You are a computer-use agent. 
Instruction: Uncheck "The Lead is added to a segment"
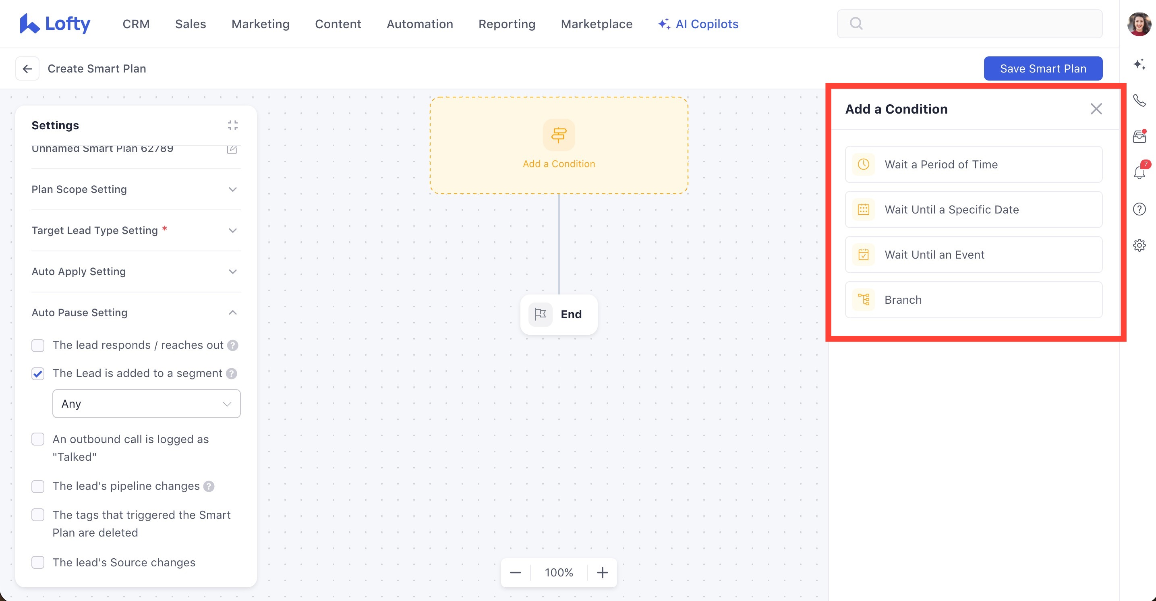click(38, 373)
